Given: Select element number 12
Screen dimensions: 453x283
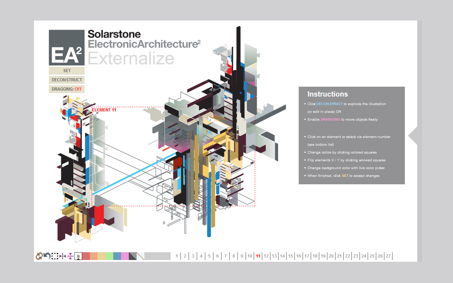Looking at the screenshot, I should (266, 256).
